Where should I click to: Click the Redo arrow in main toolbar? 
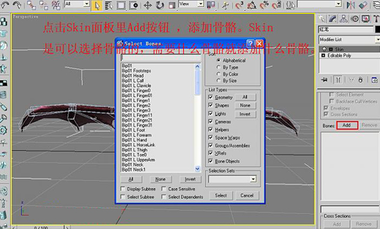coord(16,4)
